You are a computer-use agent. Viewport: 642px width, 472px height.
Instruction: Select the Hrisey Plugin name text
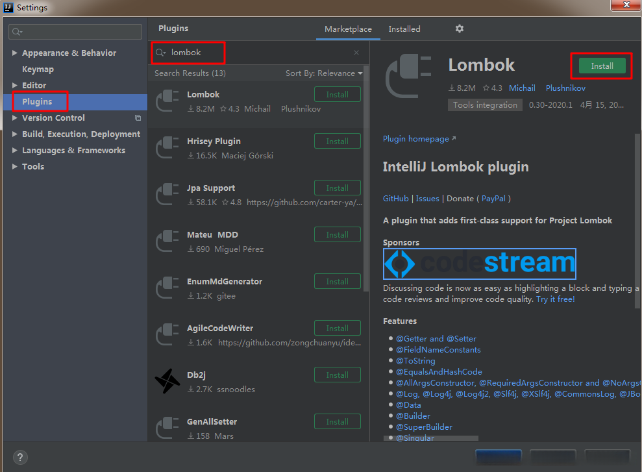pos(214,142)
